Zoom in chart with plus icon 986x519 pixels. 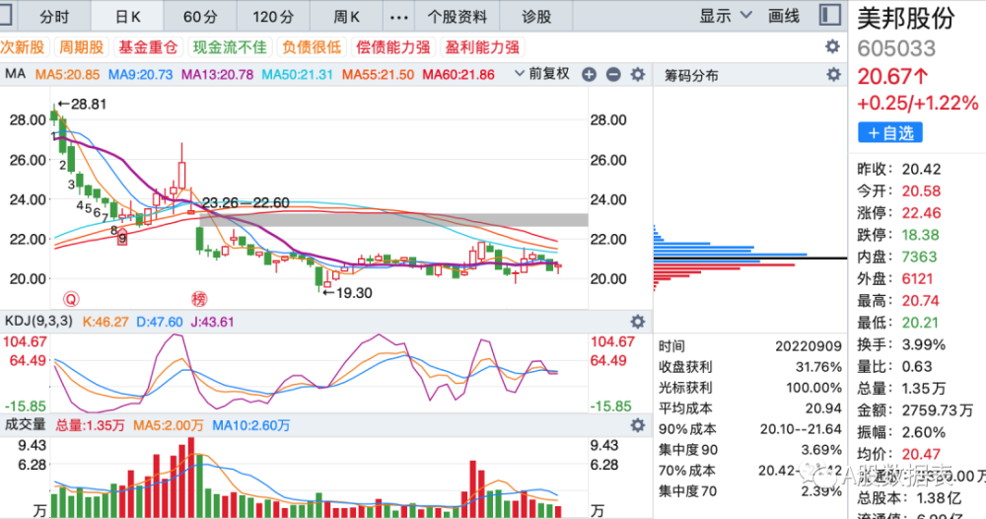[589, 75]
